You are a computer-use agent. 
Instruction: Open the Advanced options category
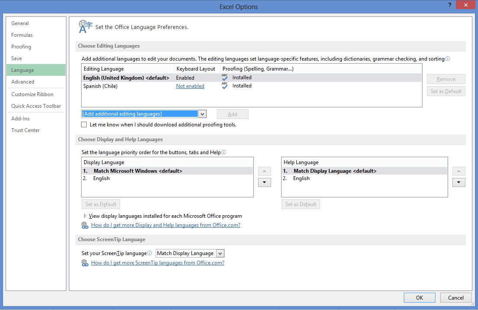tap(36, 81)
